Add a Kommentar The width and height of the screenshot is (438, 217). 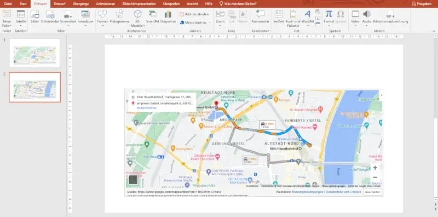pyautogui.click(x=261, y=17)
